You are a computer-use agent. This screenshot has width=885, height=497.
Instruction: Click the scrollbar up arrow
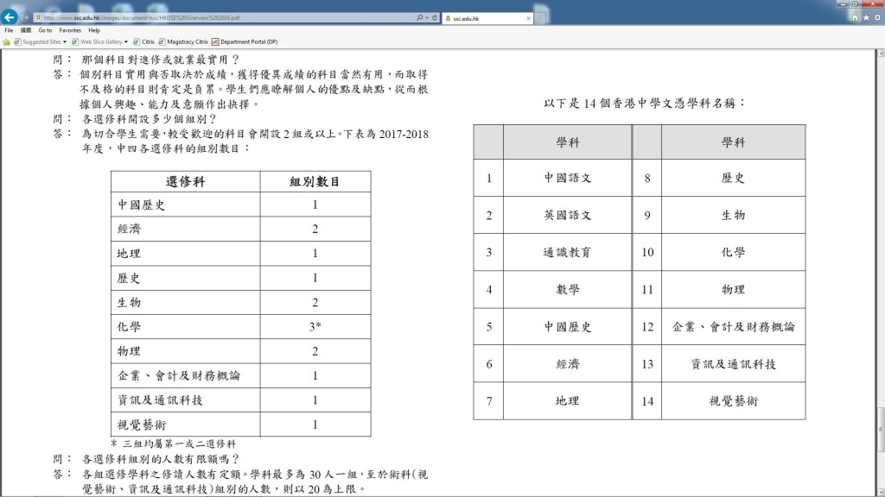click(x=881, y=53)
